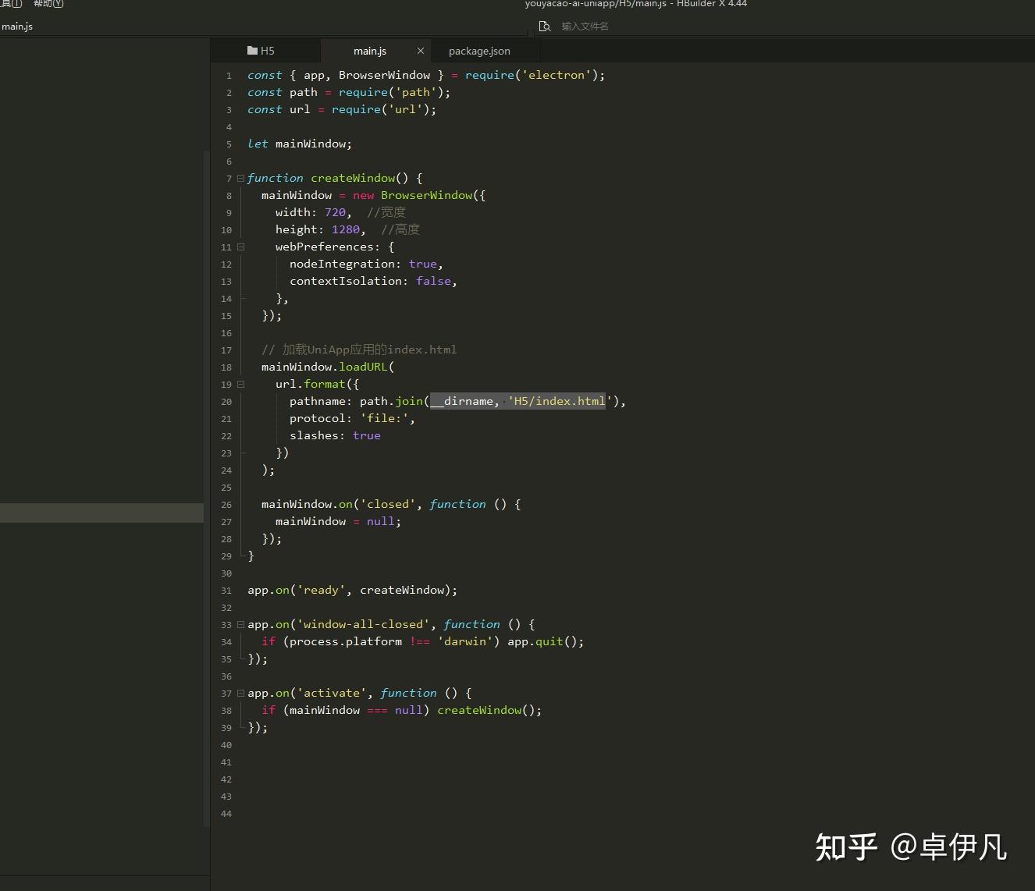The width and height of the screenshot is (1035, 891).
Task: Switch to the package.json tab
Action: [478, 50]
